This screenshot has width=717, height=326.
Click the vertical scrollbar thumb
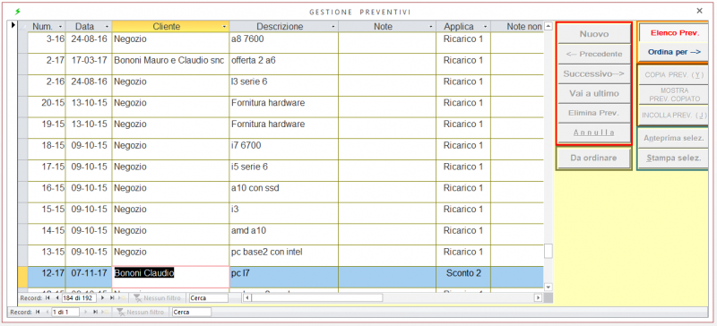pyautogui.click(x=549, y=251)
